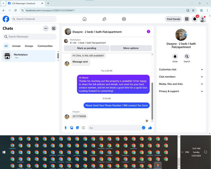The image size is (211, 169).
Task: Open Chrome three-dot menu
Action: (207, 11)
